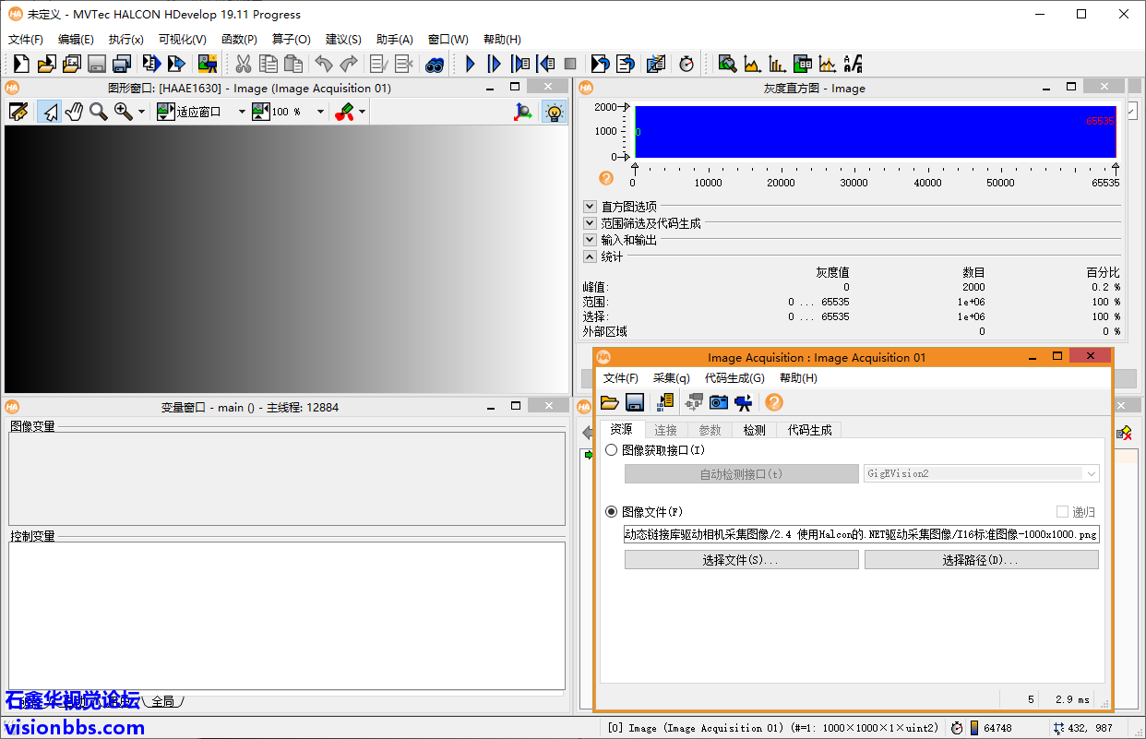Open the 文件(F) menu in main menu bar

[x=26, y=40]
